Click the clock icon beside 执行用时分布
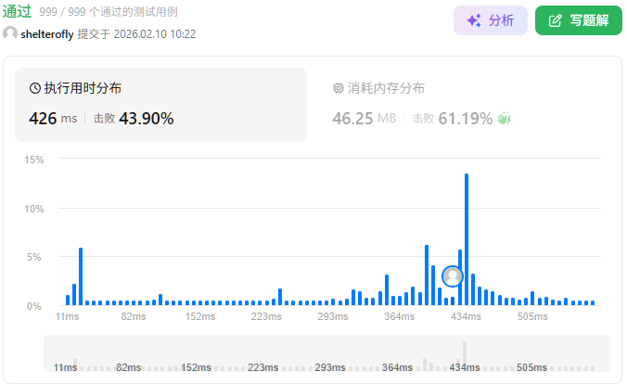 [x=35, y=88]
